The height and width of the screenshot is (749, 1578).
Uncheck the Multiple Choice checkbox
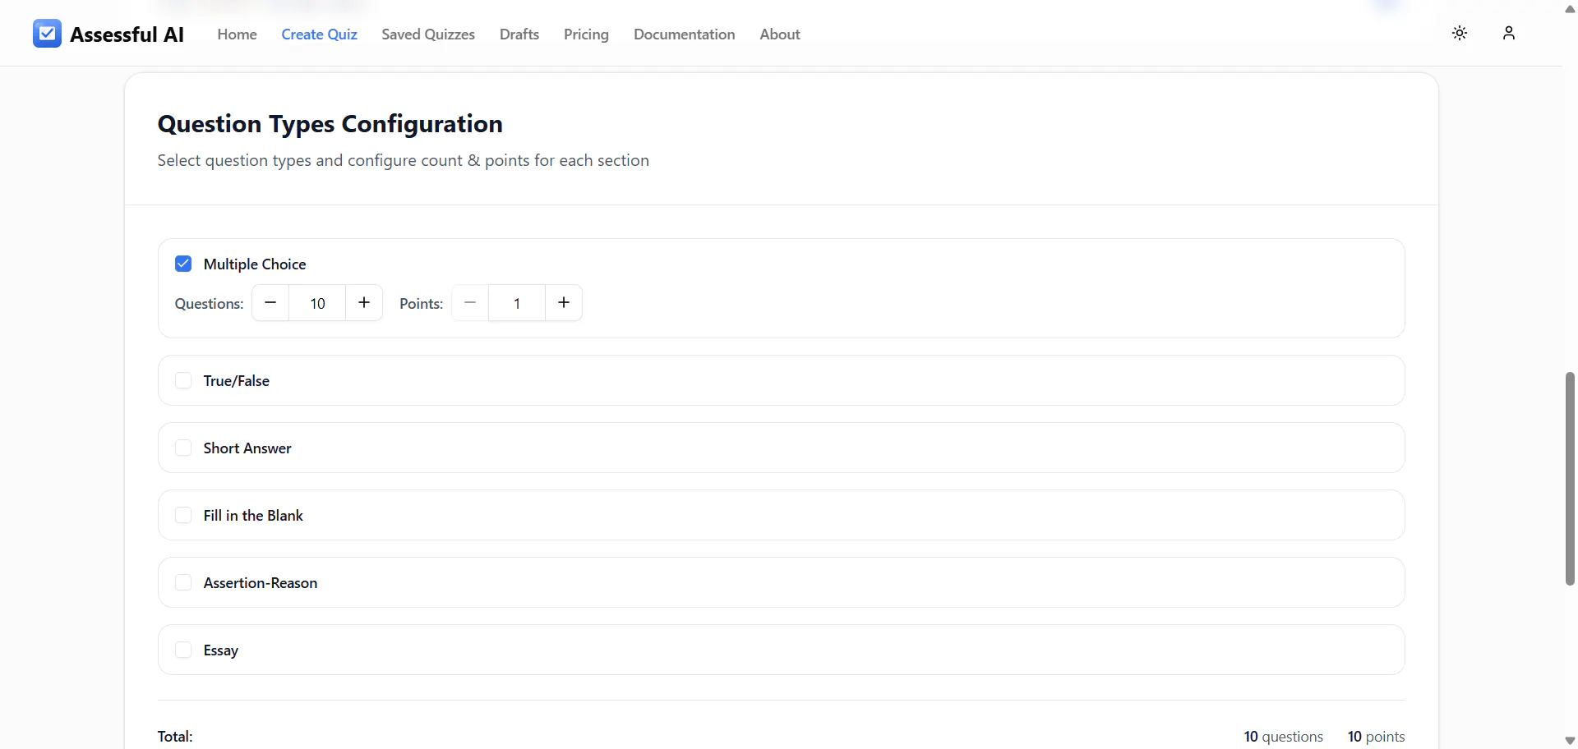pos(183,264)
